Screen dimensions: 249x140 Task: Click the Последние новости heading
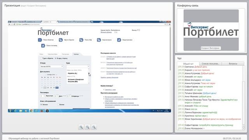click(108, 53)
